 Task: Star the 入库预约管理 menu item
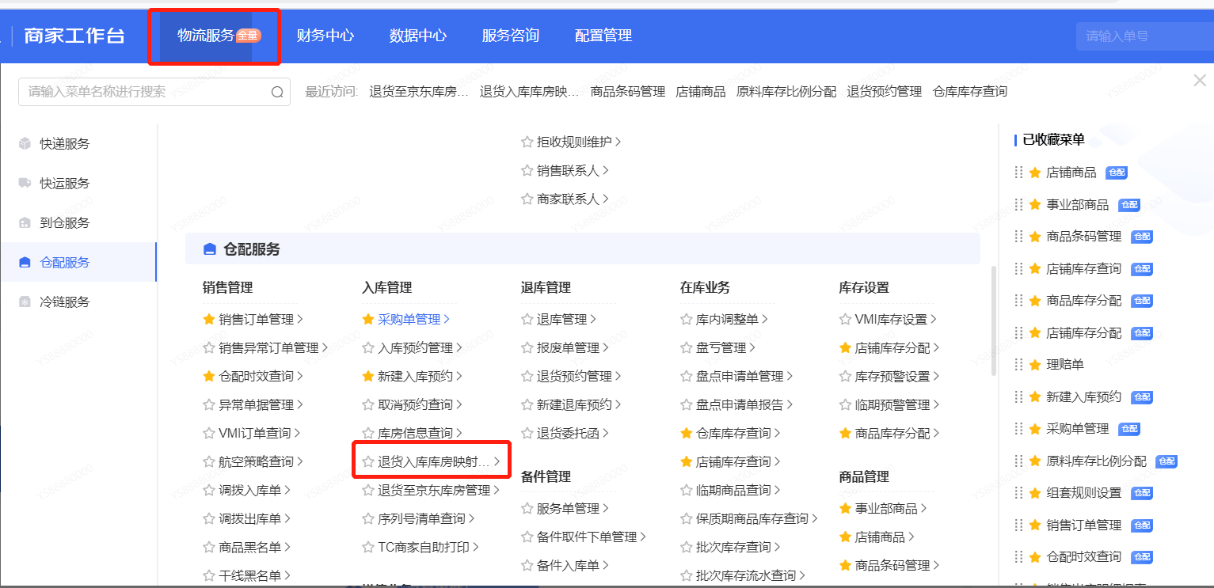pos(368,348)
